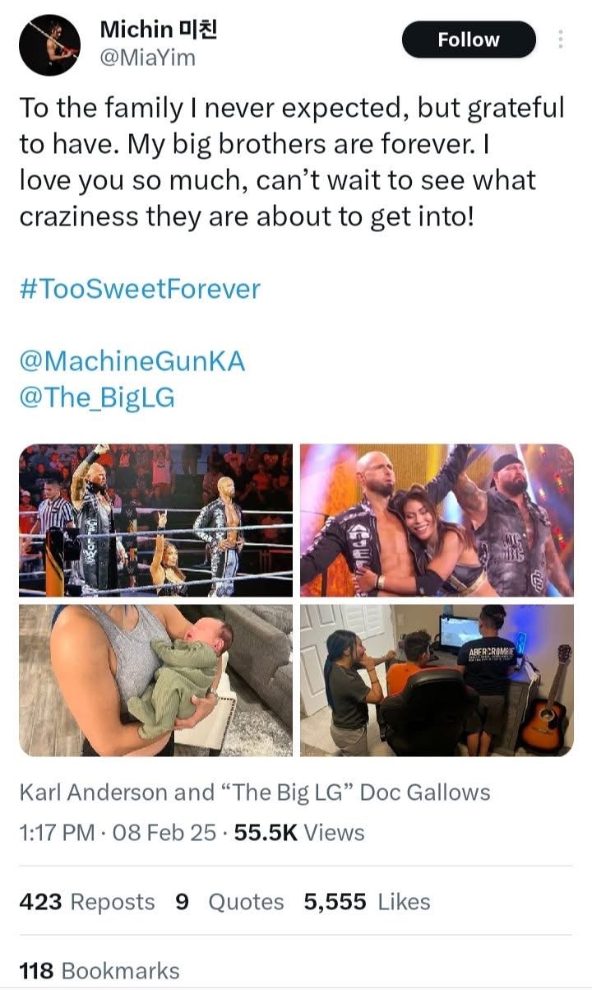The width and height of the screenshot is (592, 990).
Task: Open the Michin display name profile link
Action: (x=158, y=30)
